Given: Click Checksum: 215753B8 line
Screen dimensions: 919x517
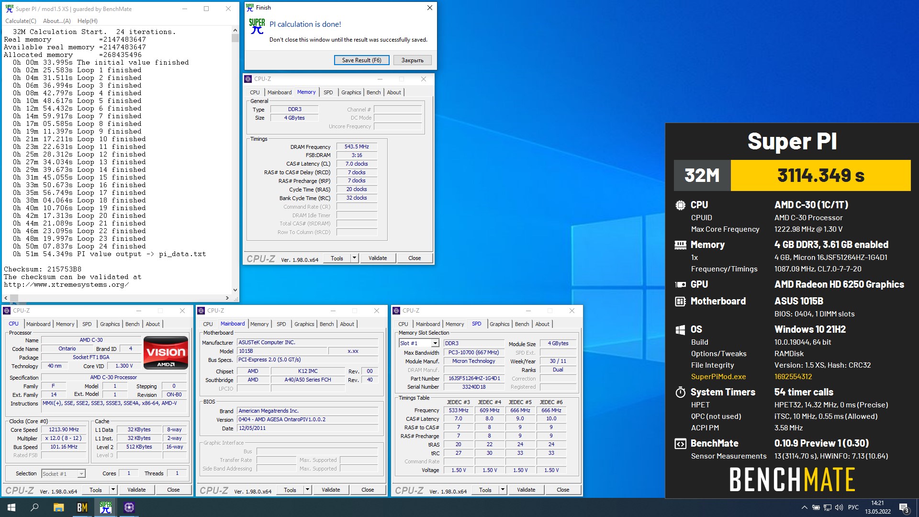Looking at the screenshot, I should [43, 270].
